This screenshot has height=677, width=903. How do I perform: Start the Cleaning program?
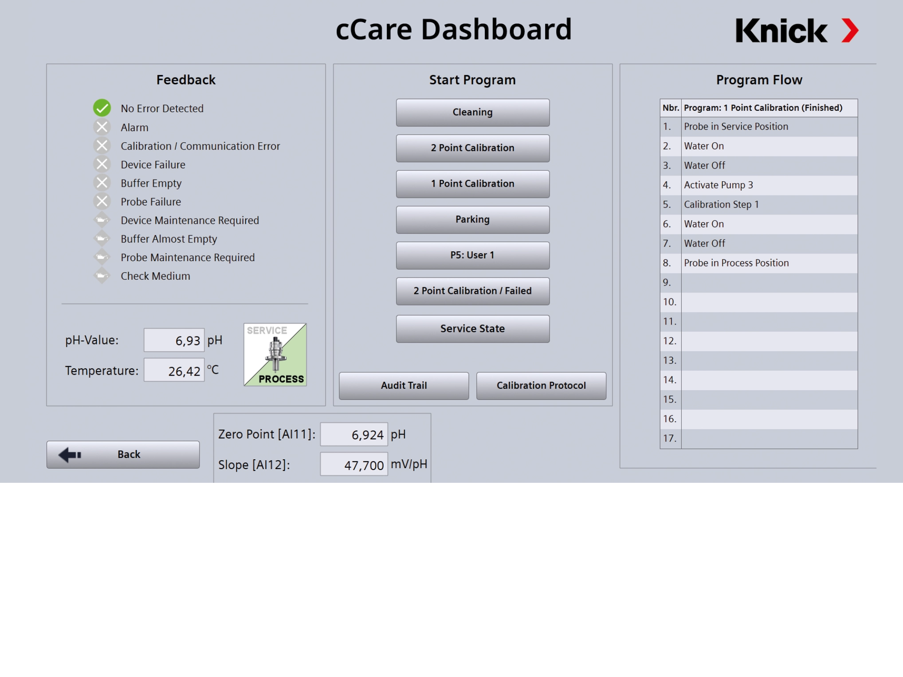472,112
